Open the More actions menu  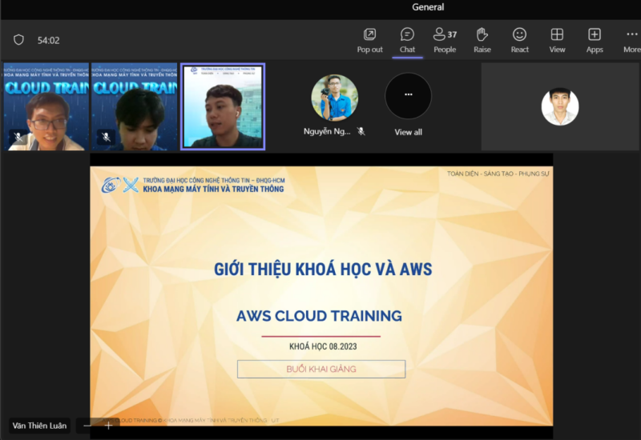click(x=631, y=41)
